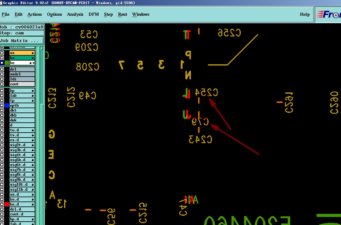Select the dkb layer row
This screenshot has width=341, height=225.
tap(22, 115)
